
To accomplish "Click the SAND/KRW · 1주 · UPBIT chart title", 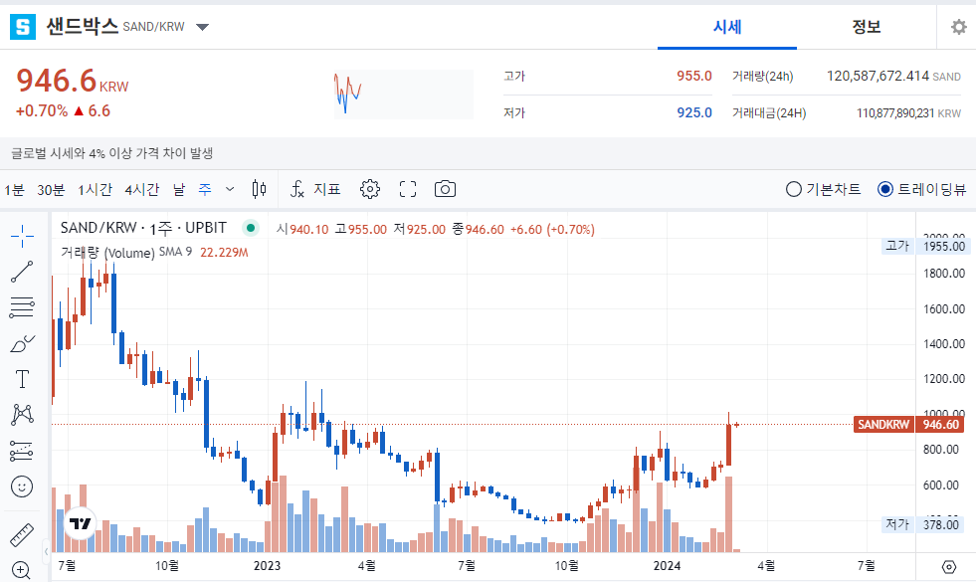I will [143, 228].
